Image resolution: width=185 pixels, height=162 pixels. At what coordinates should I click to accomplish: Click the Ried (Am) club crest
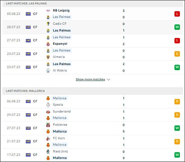[x=48, y=151]
